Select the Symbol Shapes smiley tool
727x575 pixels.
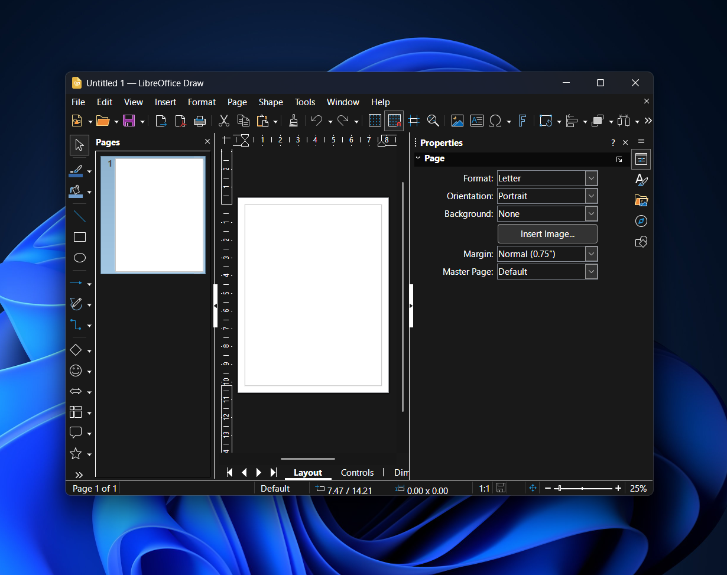pyautogui.click(x=76, y=371)
